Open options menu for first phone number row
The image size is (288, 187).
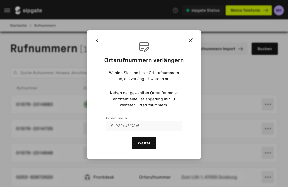(268, 104)
